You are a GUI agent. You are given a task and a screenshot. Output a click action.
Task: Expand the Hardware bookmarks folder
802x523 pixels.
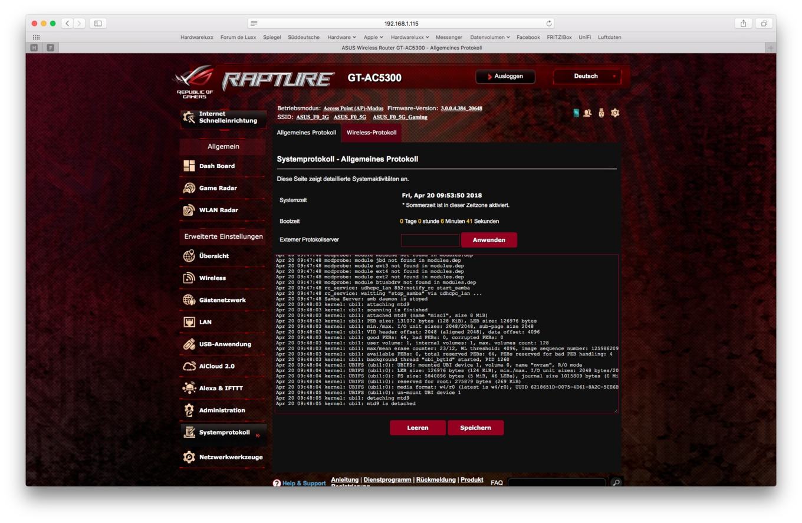341,37
